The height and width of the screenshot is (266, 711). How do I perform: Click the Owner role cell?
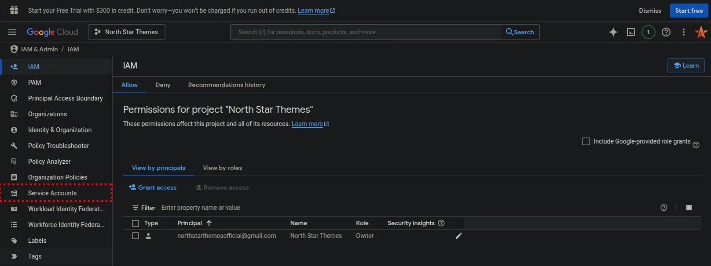click(x=365, y=236)
